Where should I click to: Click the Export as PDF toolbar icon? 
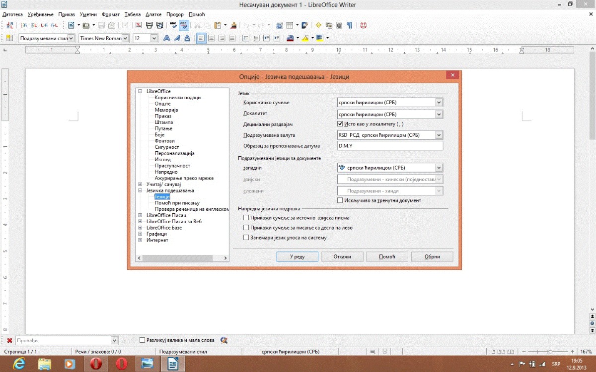[139, 25]
